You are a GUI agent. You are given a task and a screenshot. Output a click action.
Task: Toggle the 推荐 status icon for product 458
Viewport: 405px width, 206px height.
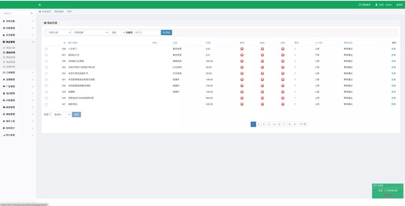point(242,49)
